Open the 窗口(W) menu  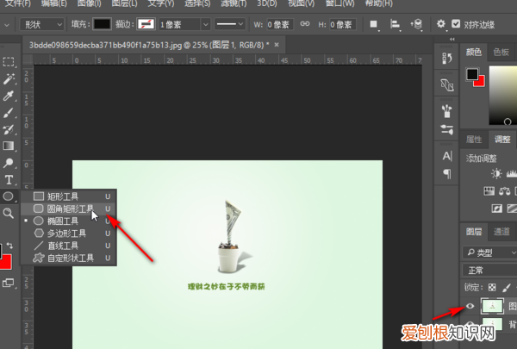(339, 3)
